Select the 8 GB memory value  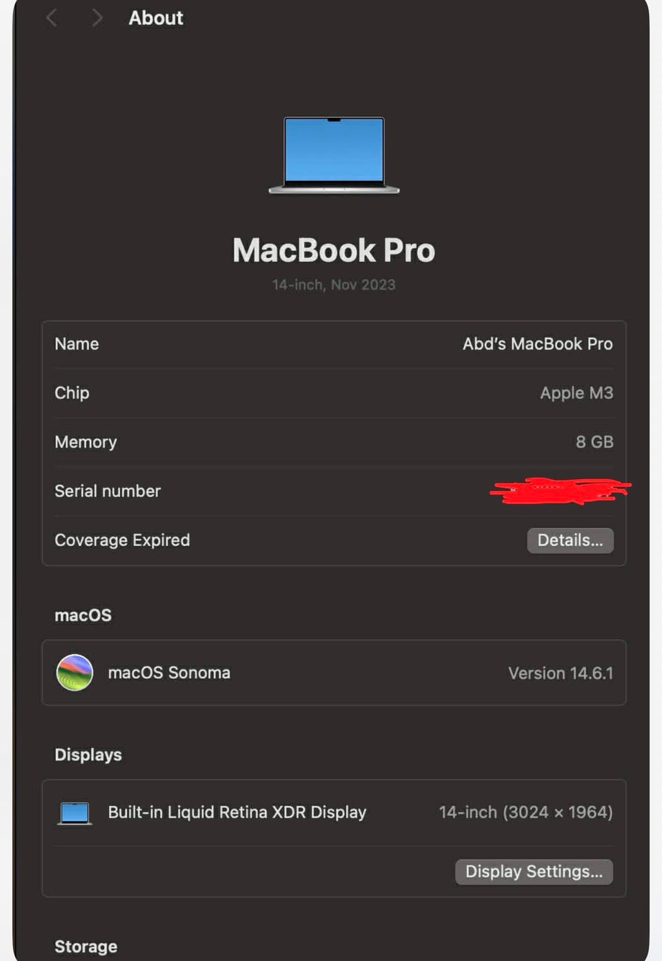(x=594, y=442)
